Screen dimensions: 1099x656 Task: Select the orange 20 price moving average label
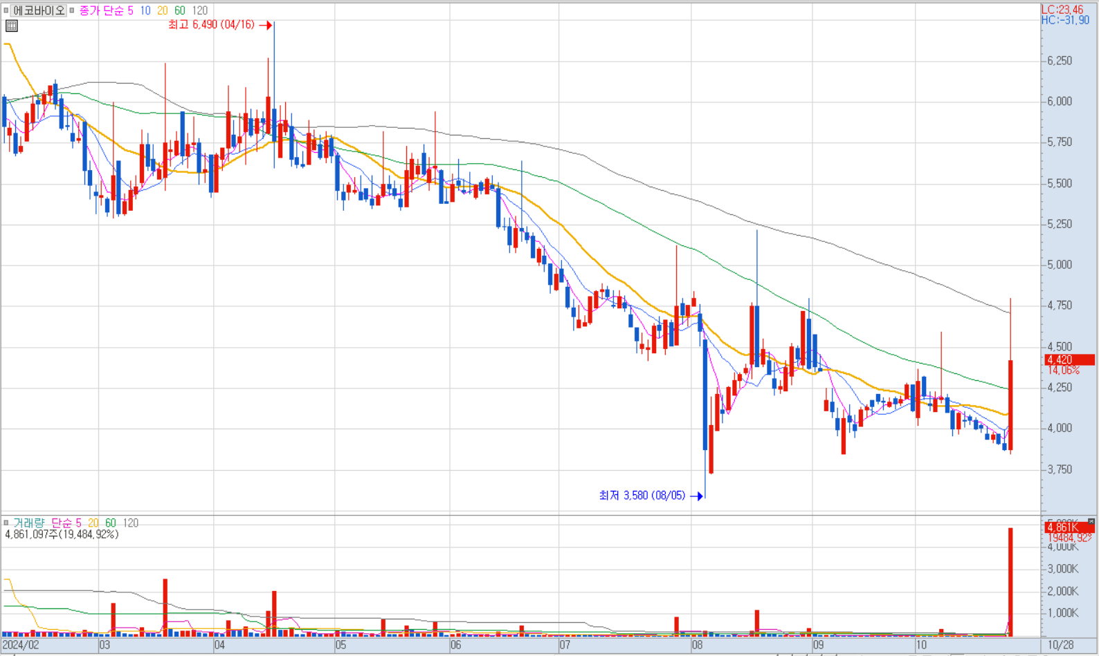click(162, 10)
